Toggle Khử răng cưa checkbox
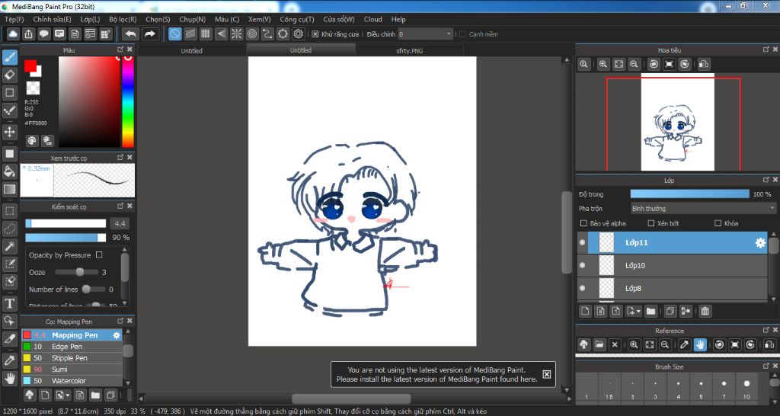This screenshot has width=780, height=416. click(315, 34)
